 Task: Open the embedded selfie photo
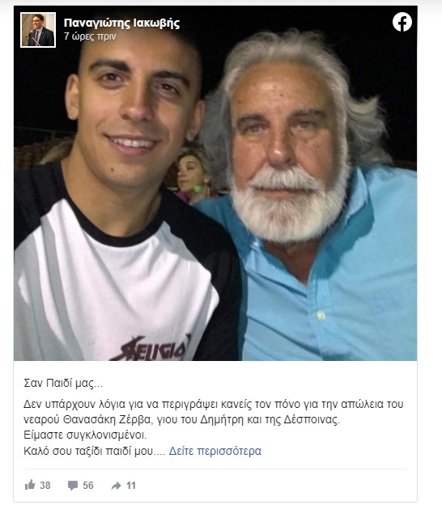click(x=215, y=183)
